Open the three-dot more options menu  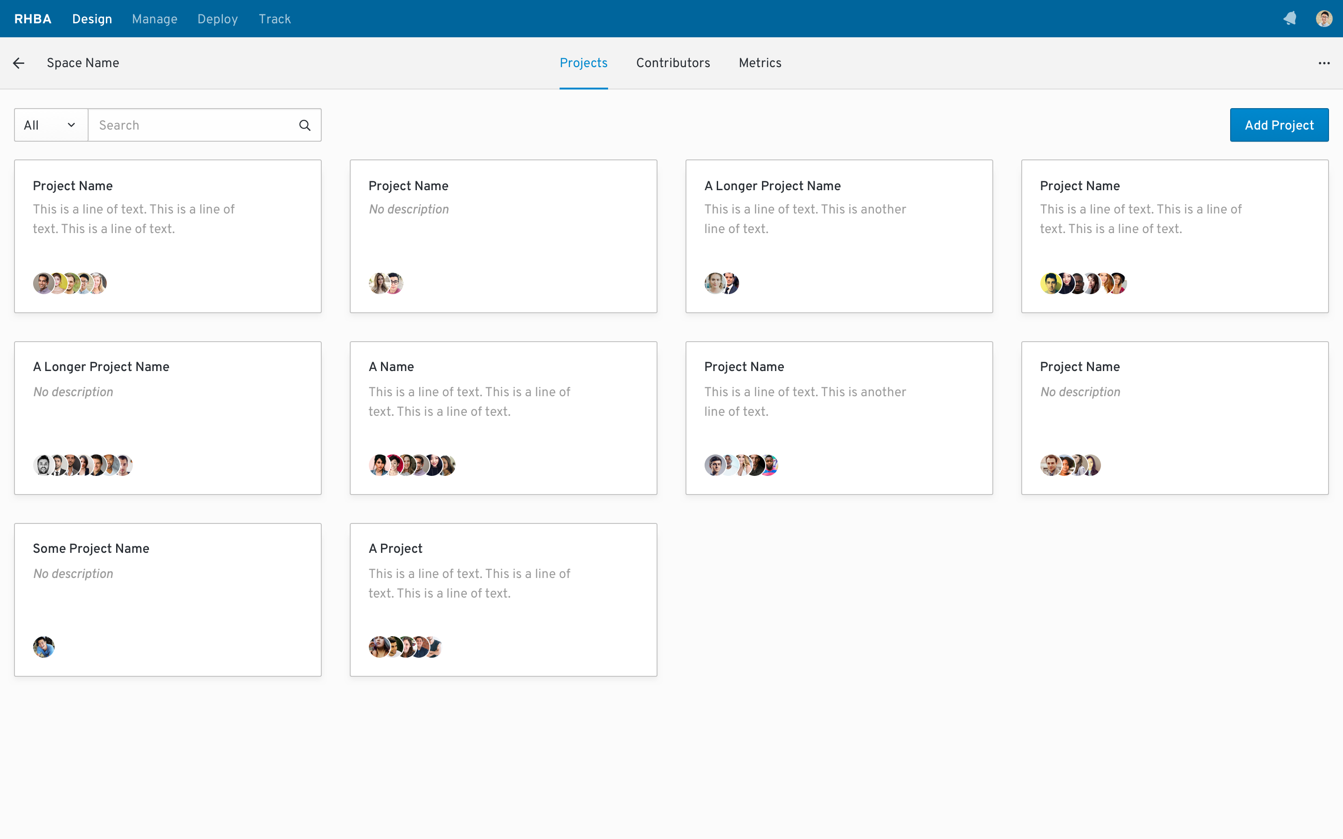coord(1323,63)
